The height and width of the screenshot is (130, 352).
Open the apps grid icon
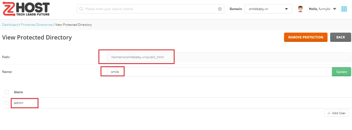pos(344,9)
